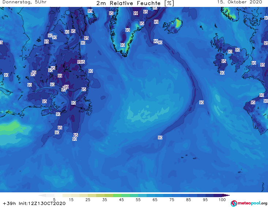Click the color scale tick label "25"
Viewport: 268px width, 207px height.
click(x=88, y=200)
